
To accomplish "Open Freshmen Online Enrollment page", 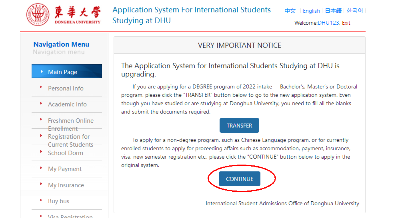I will click(x=71, y=124).
